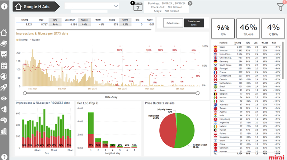Open the filter funnel icon
Screen dimensions: 287x160
point(281,7)
